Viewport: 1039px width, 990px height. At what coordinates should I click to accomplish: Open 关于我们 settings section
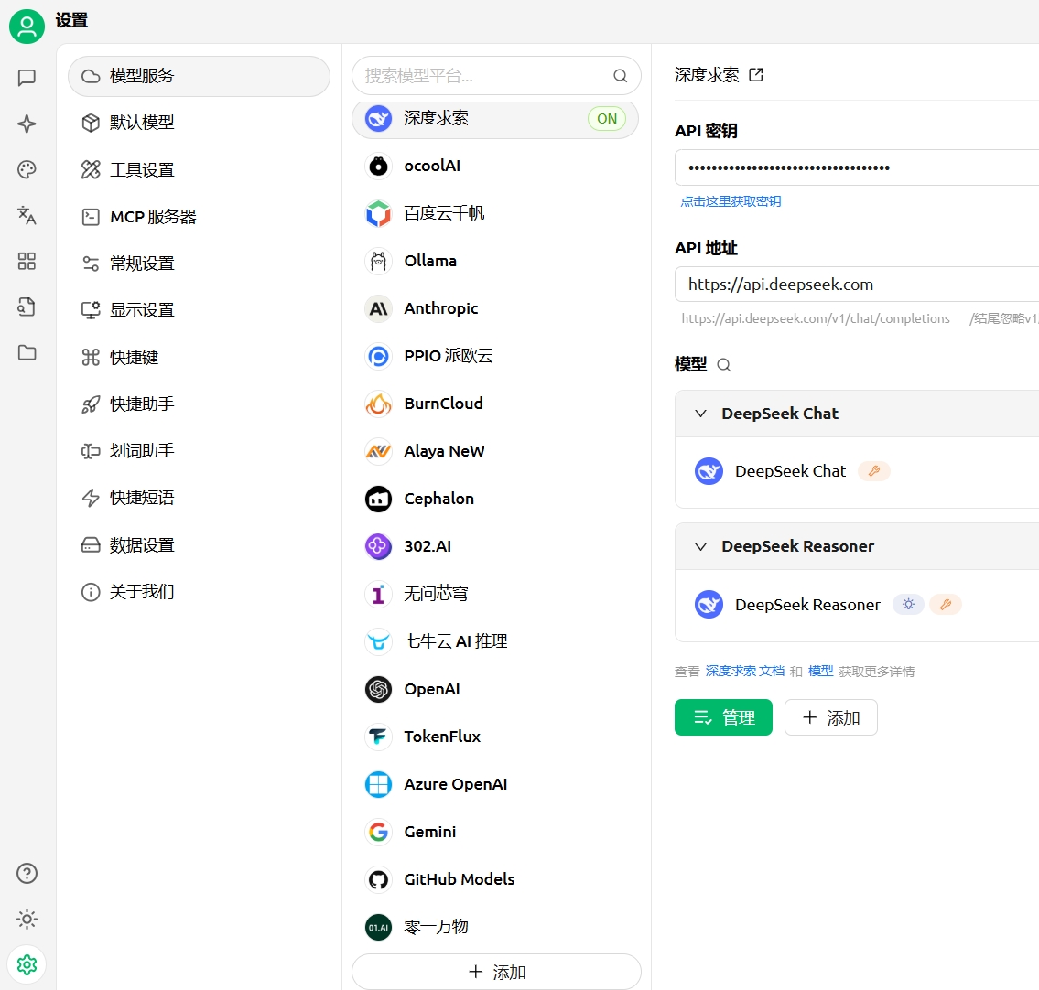(x=199, y=592)
